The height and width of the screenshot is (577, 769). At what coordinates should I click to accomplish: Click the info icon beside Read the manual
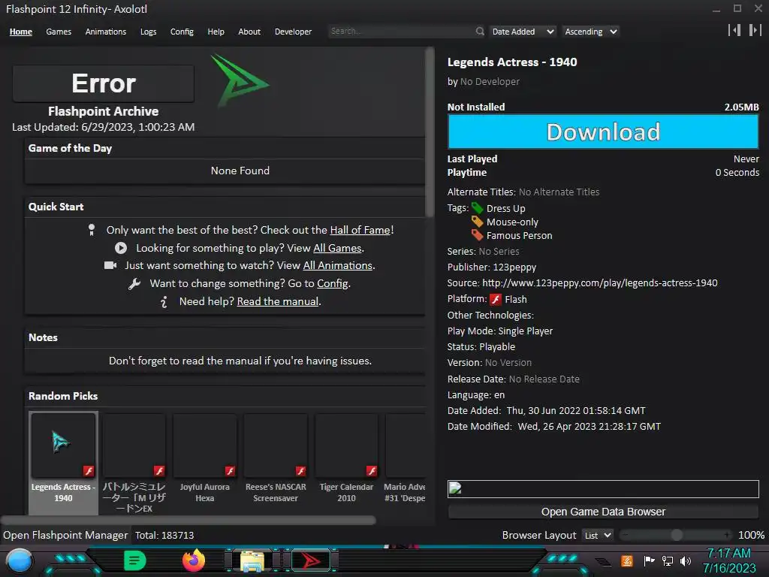(164, 302)
